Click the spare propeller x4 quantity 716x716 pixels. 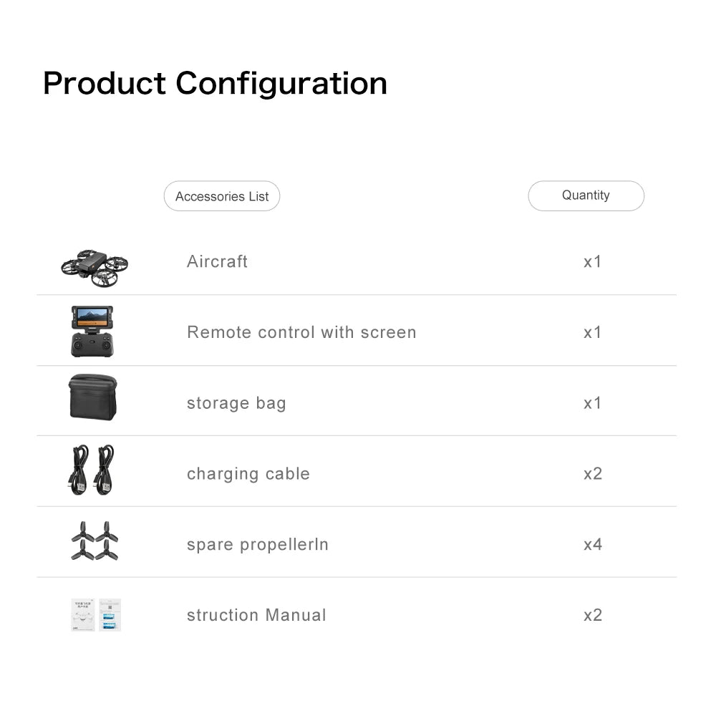point(592,544)
